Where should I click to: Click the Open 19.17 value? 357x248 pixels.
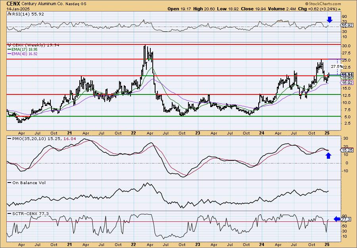click(180, 9)
